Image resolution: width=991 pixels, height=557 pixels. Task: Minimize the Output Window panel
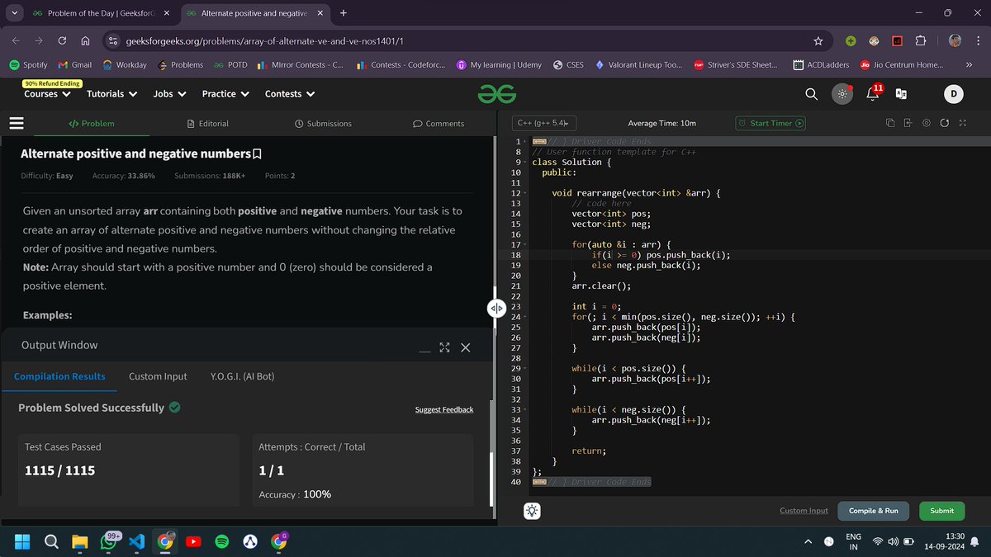[424, 350]
